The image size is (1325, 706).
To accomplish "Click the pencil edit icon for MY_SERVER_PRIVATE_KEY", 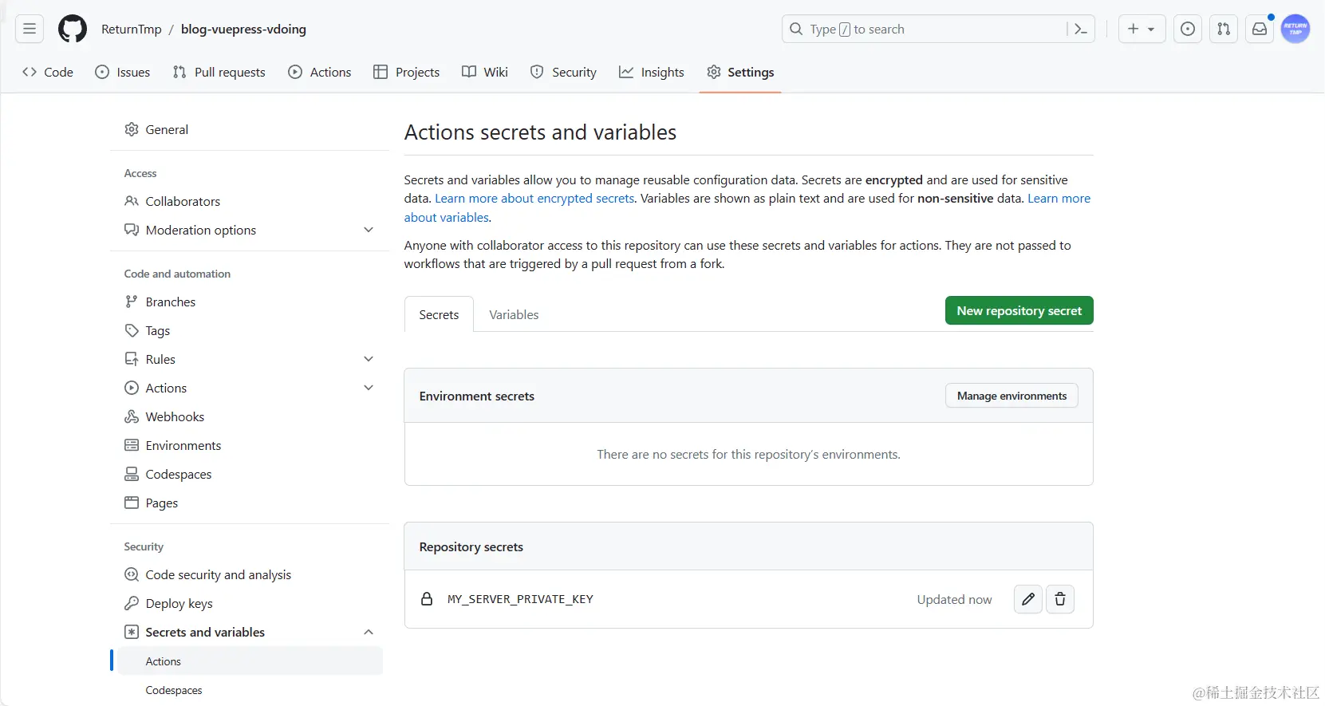I will coord(1028,599).
